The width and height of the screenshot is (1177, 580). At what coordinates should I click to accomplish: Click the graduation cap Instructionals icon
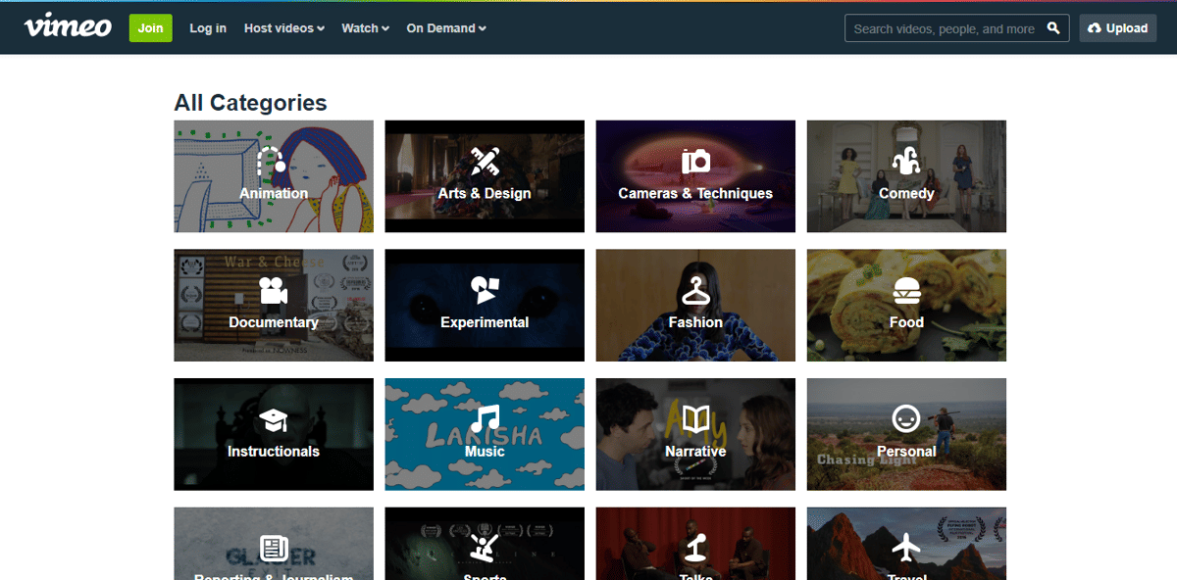273,420
